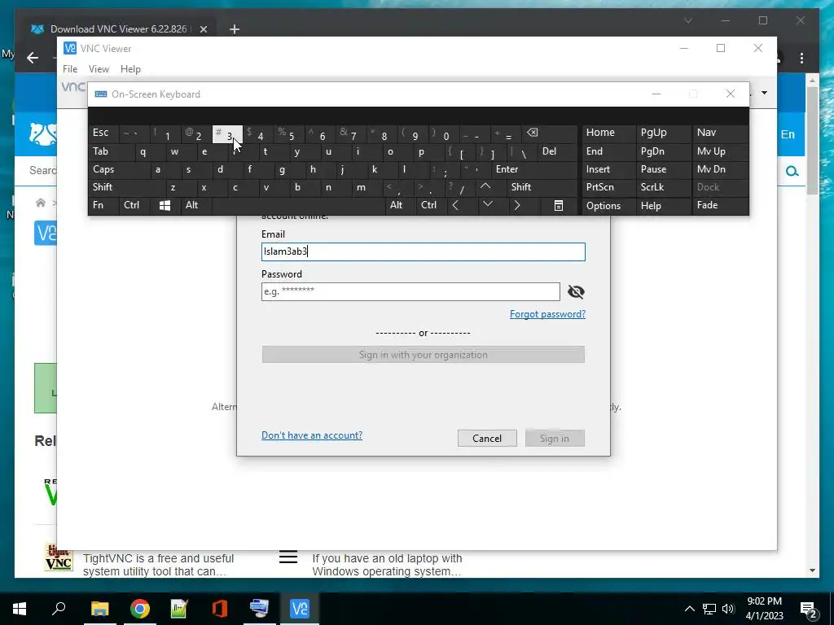Tap the Esc key

(x=103, y=133)
